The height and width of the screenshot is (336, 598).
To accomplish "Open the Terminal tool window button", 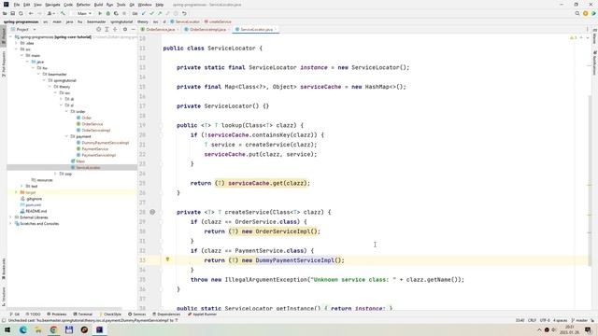I will point(83,315).
